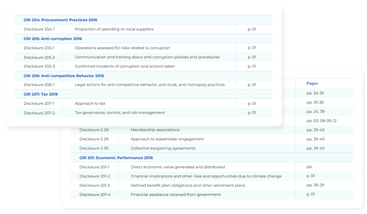Click Approach to stakeholder engagement text
Viewport: 367px width, 214px height.
[167, 139]
